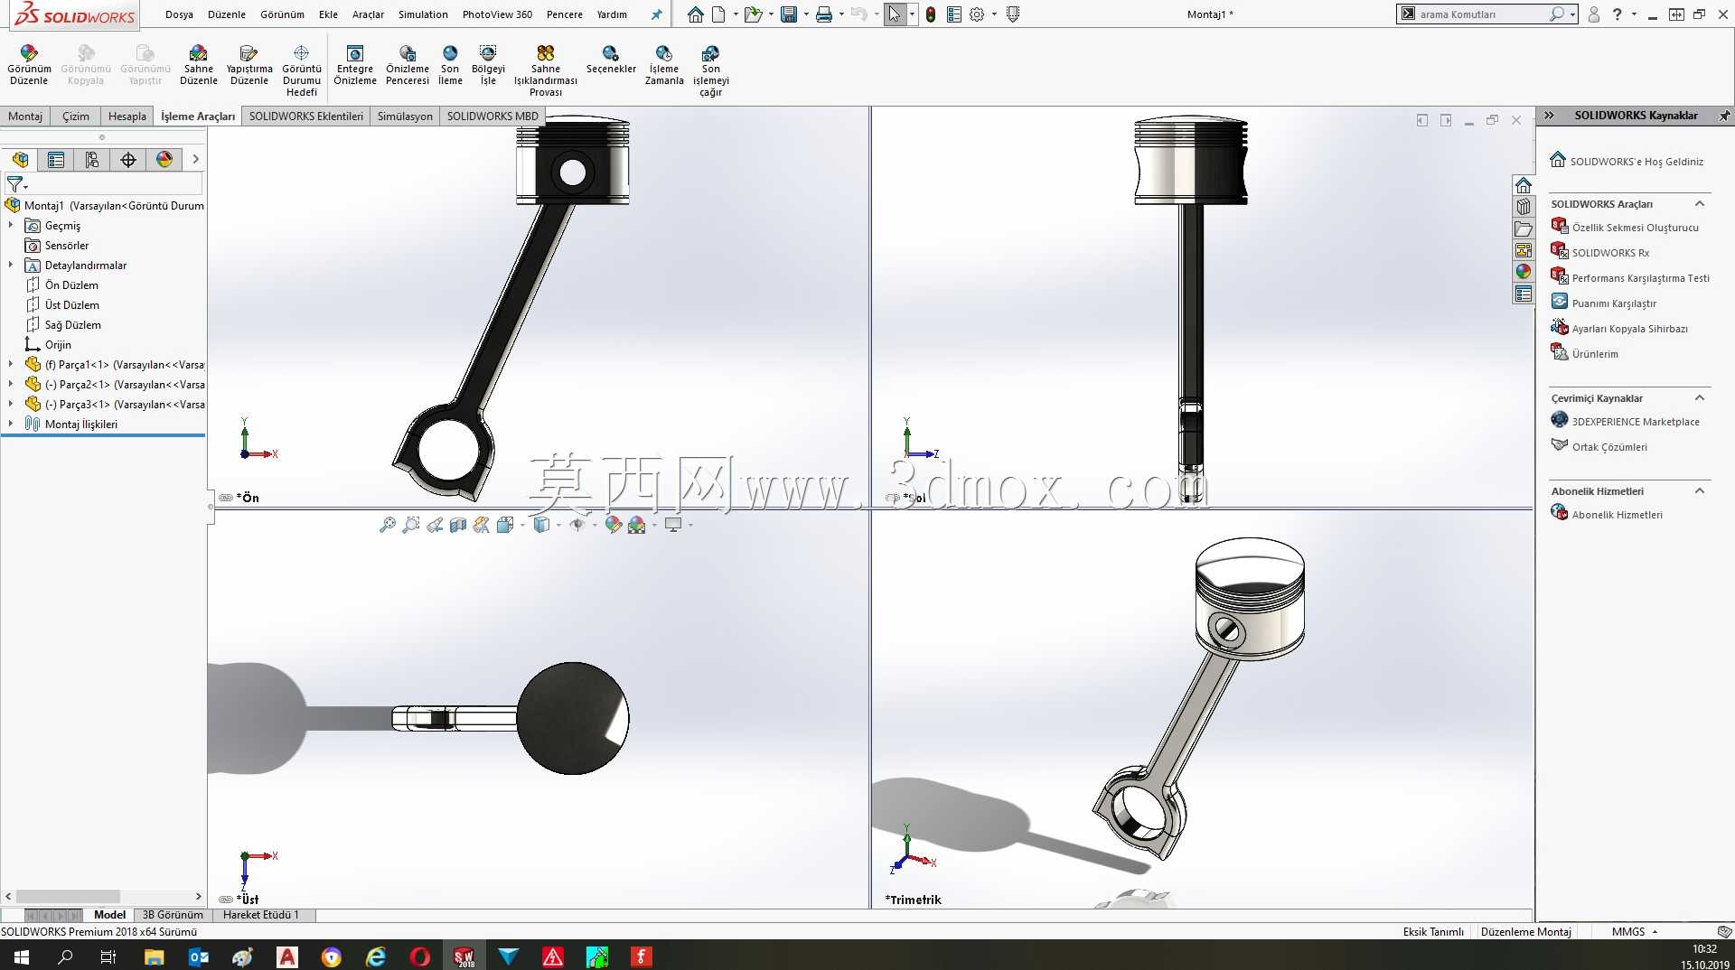
Task: Open PhotoView Seçenekler options
Action: [x=611, y=60]
